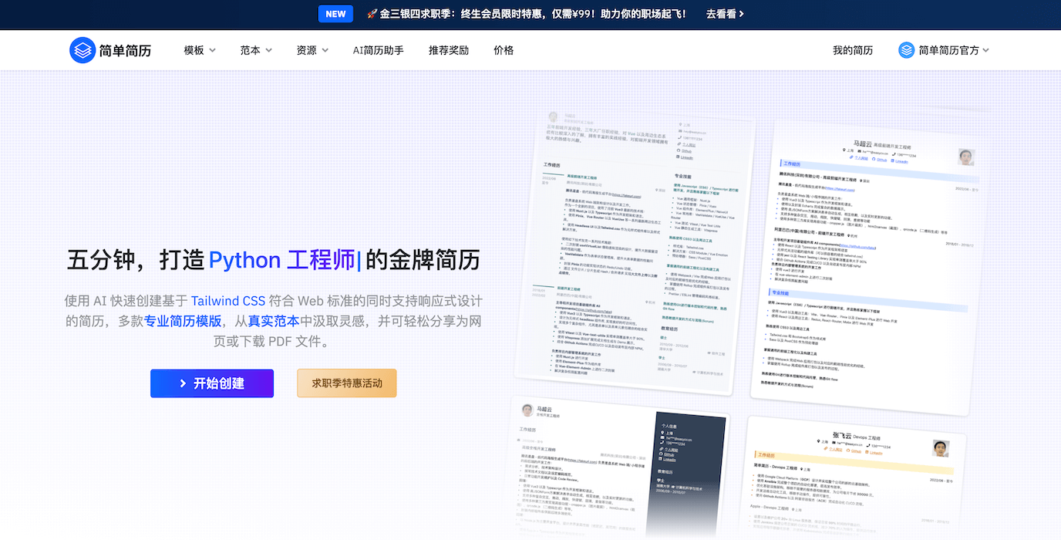Open the 资源 dropdown menu
The width and height of the screenshot is (1061, 540).
[312, 50]
